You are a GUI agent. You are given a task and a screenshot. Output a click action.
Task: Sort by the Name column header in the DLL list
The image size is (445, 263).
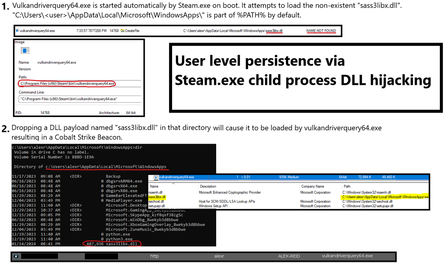point(154,186)
